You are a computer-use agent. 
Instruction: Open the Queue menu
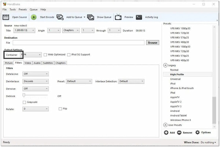33,10
